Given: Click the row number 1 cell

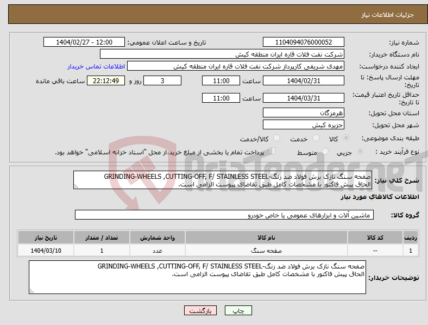Looking at the screenshot, I should (x=411, y=251).
